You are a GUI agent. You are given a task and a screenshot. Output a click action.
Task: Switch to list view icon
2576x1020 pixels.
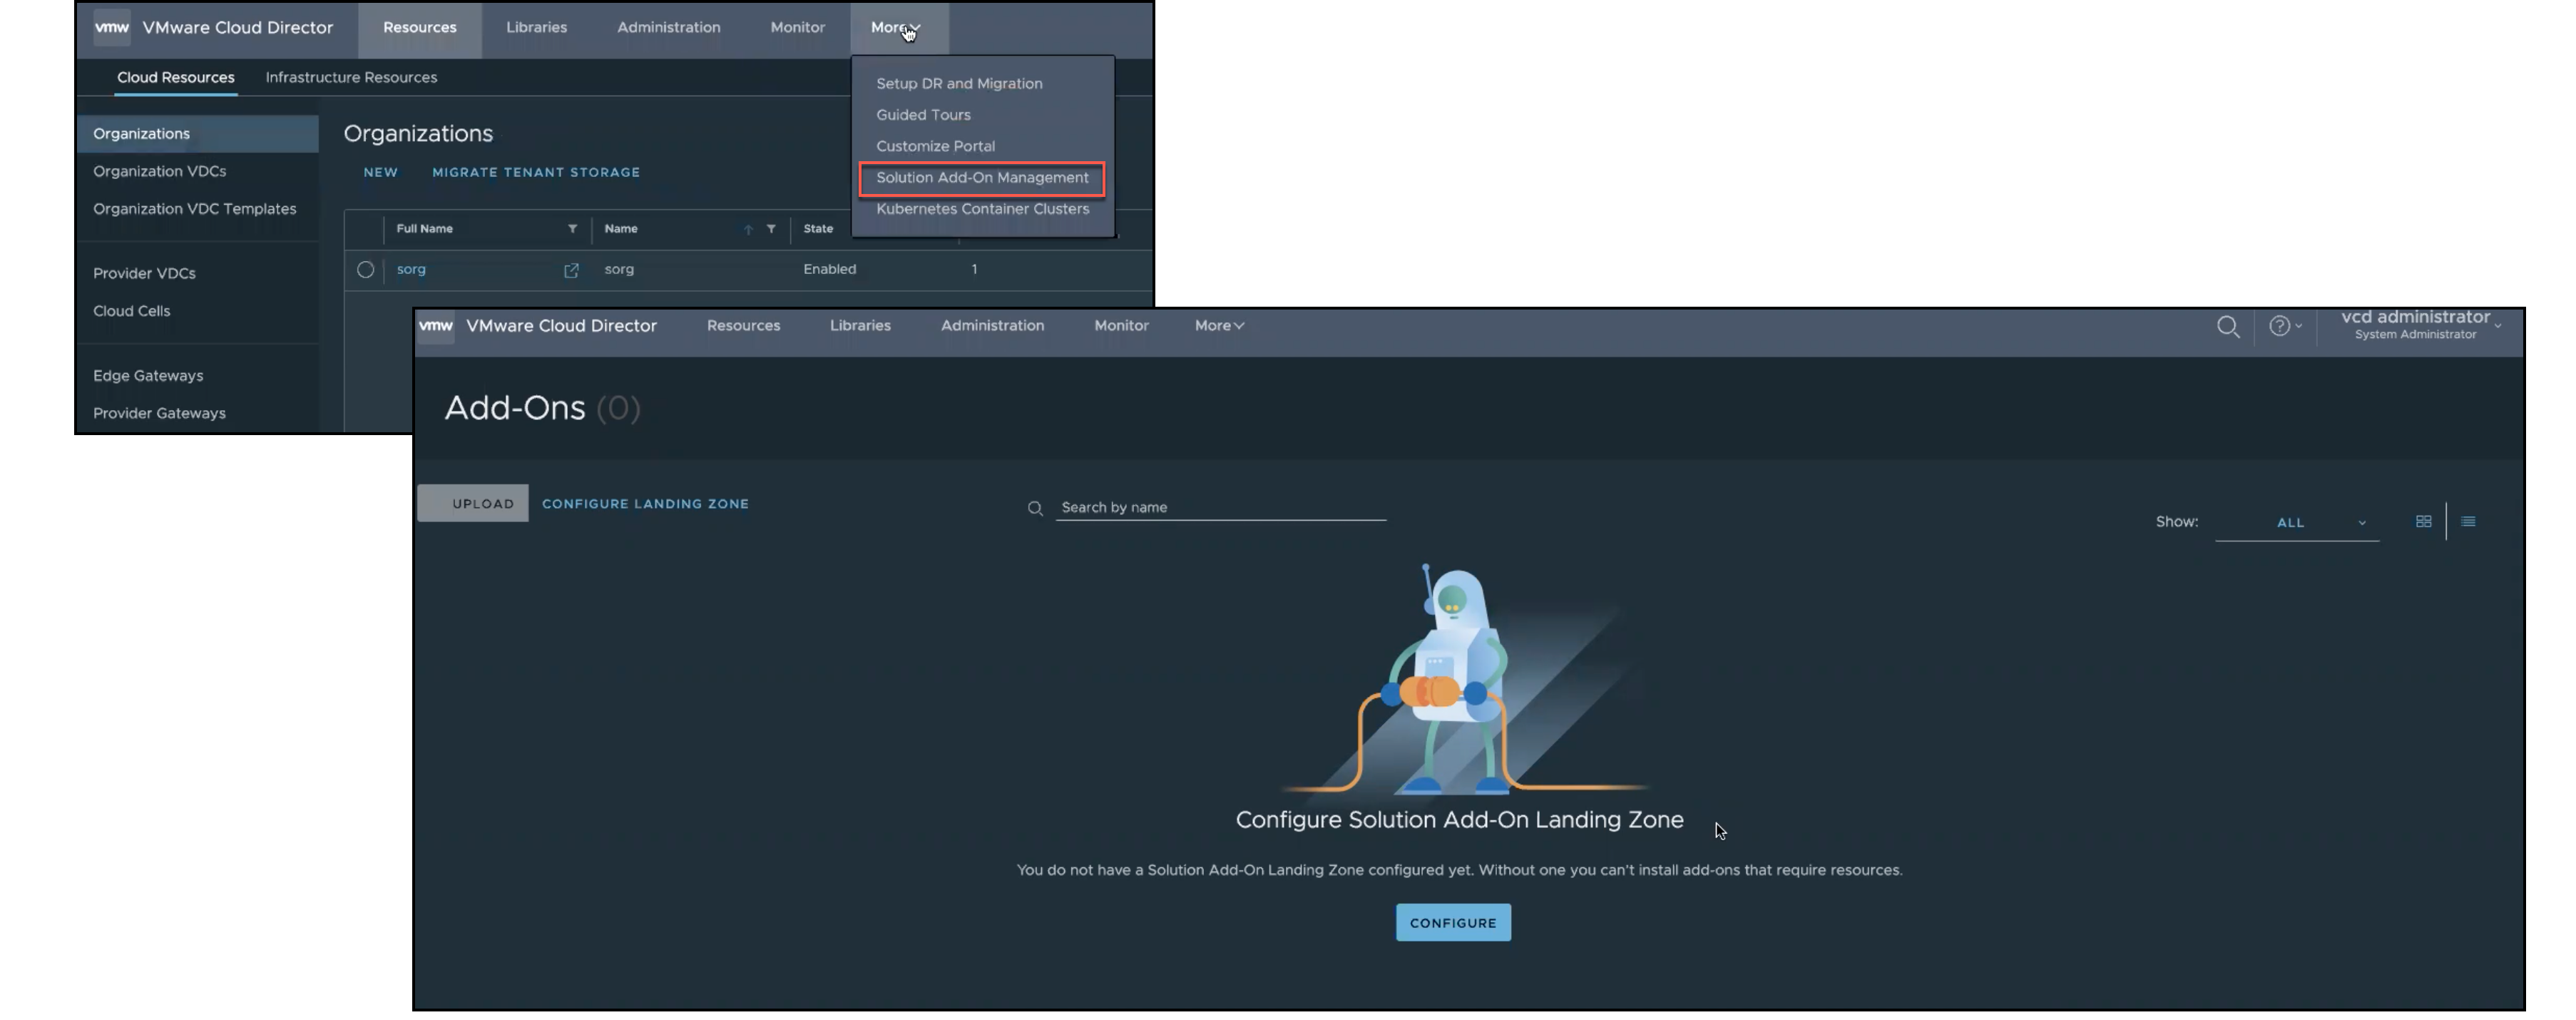coord(2468,521)
